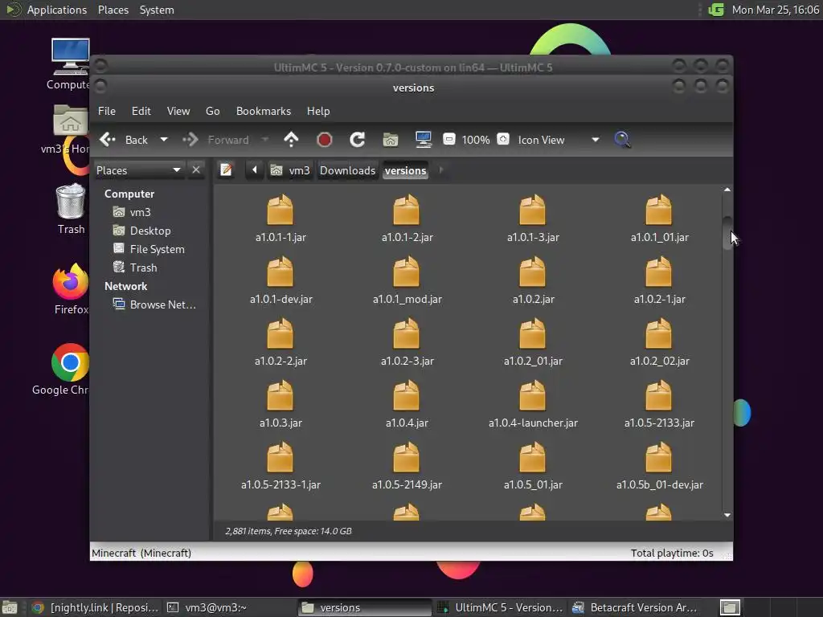
Task: Click the zoom out button
Action: [x=449, y=140]
